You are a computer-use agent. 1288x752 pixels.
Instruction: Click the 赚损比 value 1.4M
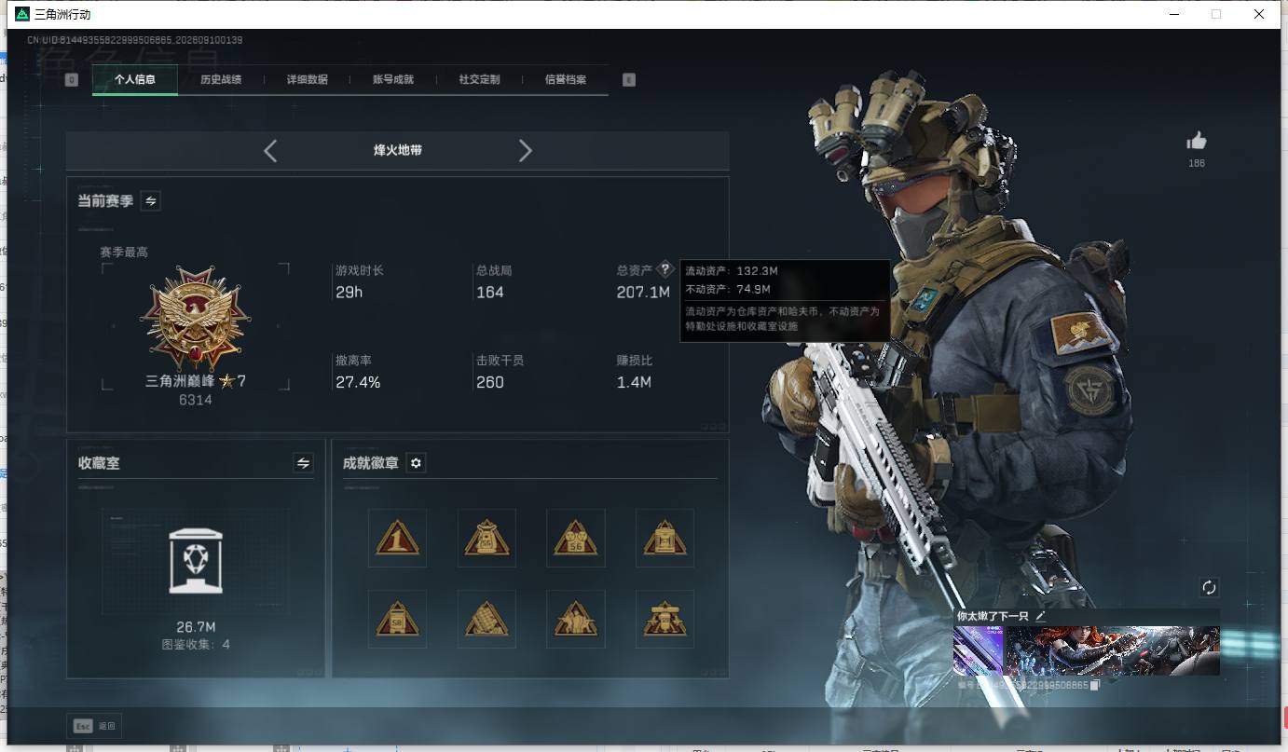[634, 382]
